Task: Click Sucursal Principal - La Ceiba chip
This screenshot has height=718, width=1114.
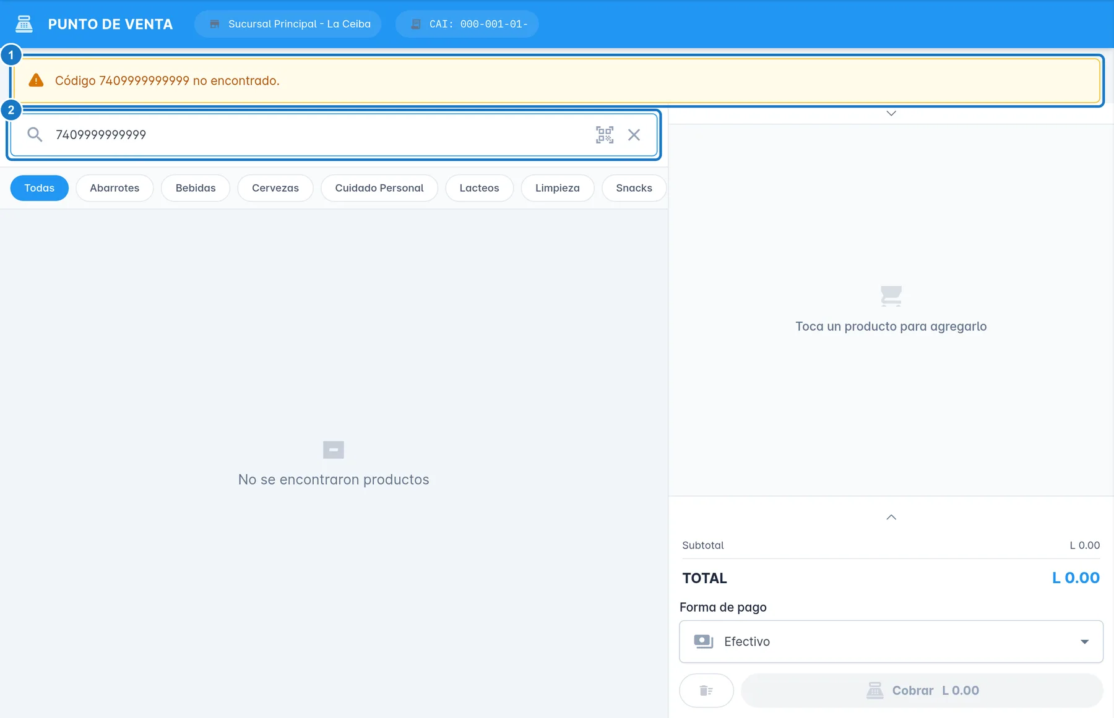Action: tap(288, 24)
